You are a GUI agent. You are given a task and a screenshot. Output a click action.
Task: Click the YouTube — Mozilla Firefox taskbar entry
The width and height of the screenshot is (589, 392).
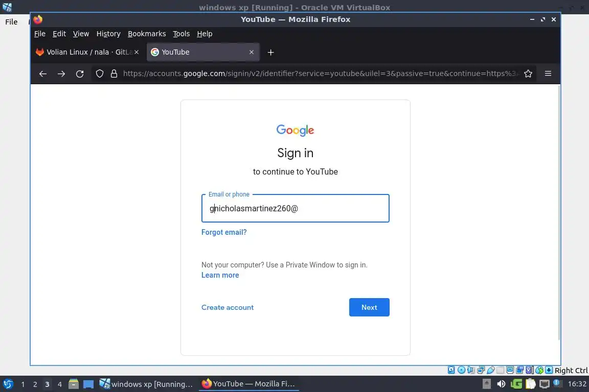(x=248, y=384)
